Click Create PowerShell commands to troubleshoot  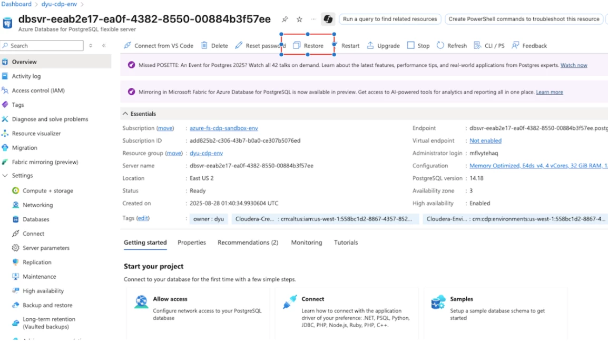[x=524, y=19]
